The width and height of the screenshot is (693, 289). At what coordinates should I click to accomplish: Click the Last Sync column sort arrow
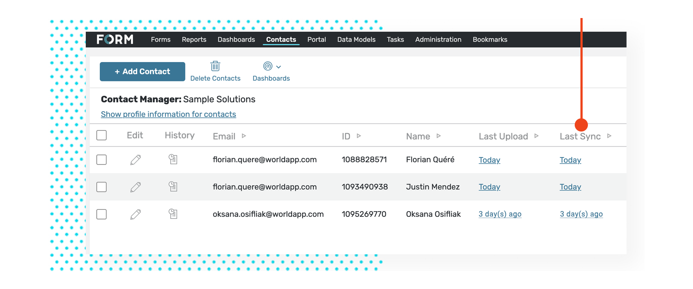[x=609, y=136]
